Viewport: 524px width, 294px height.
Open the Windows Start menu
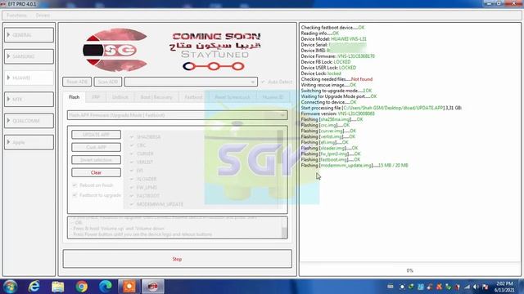[10, 287]
